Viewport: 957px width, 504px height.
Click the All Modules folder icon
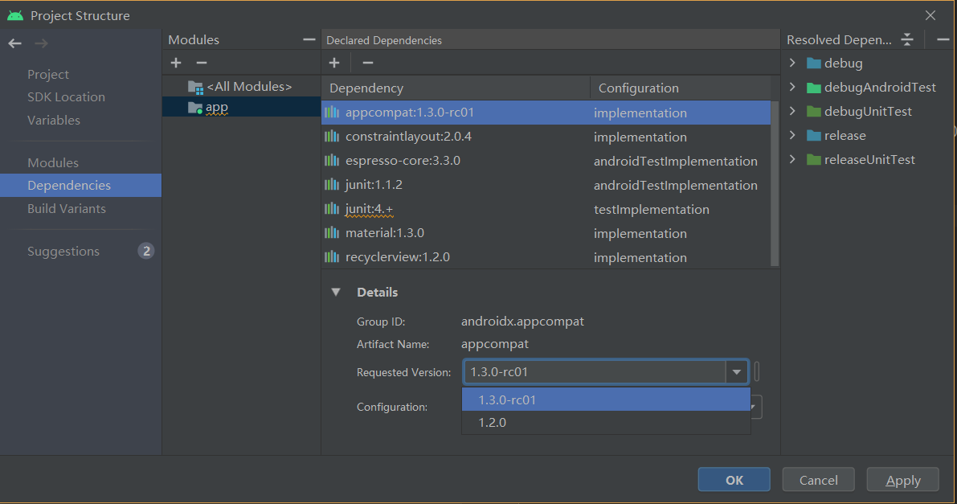tap(195, 88)
